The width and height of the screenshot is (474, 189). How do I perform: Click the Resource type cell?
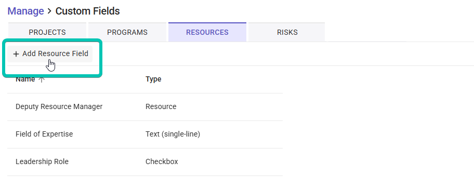(161, 106)
